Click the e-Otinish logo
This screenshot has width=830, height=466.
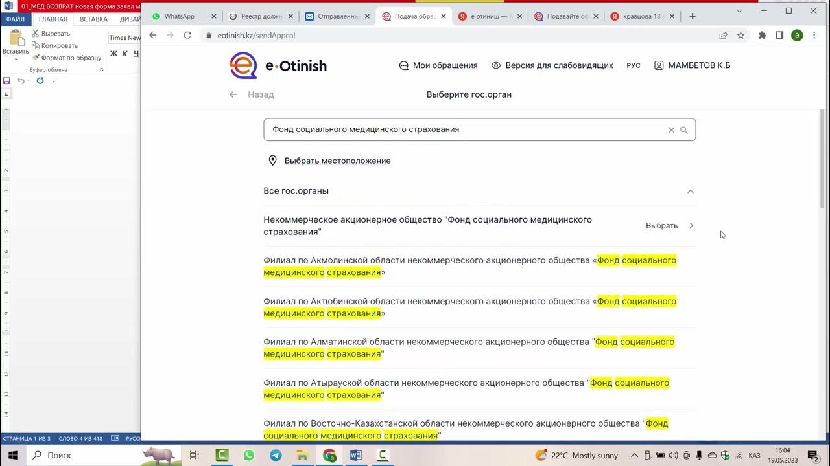pos(278,65)
